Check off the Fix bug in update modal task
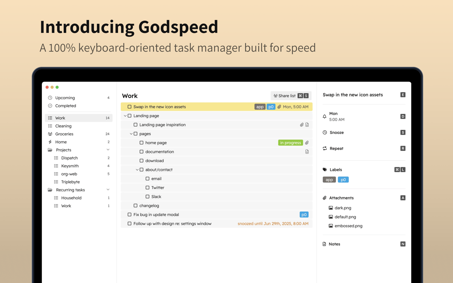Viewport: 453px width, 283px height. (129, 215)
